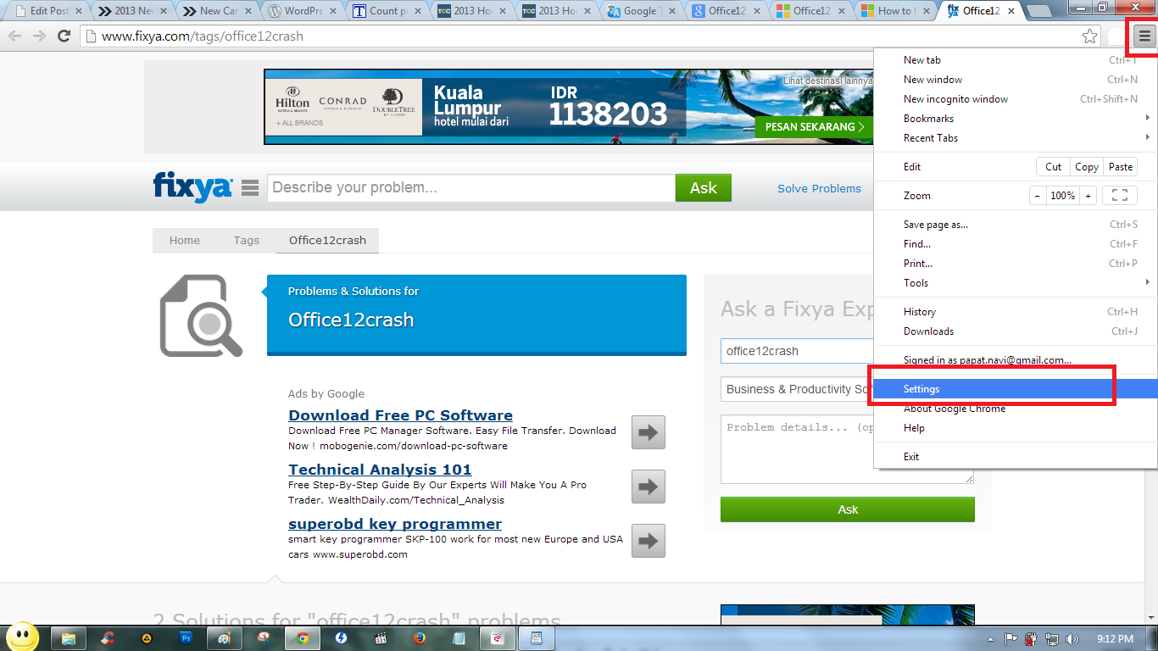Open the Action Center flag icon

pos(1011,639)
